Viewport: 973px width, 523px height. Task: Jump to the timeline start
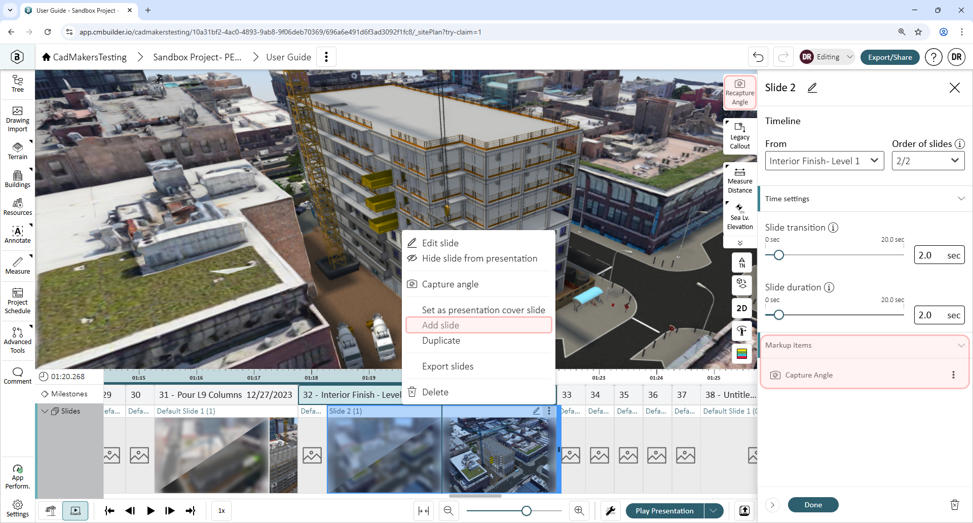pyautogui.click(x=109, y=511)
